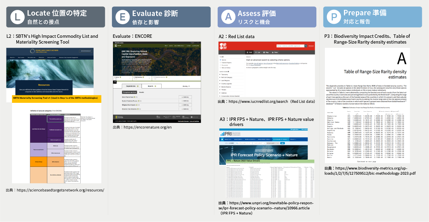The image size is (429, 222).
Task: Open the PRI NEWS & EVENTS menu
Action: (250, 139)
